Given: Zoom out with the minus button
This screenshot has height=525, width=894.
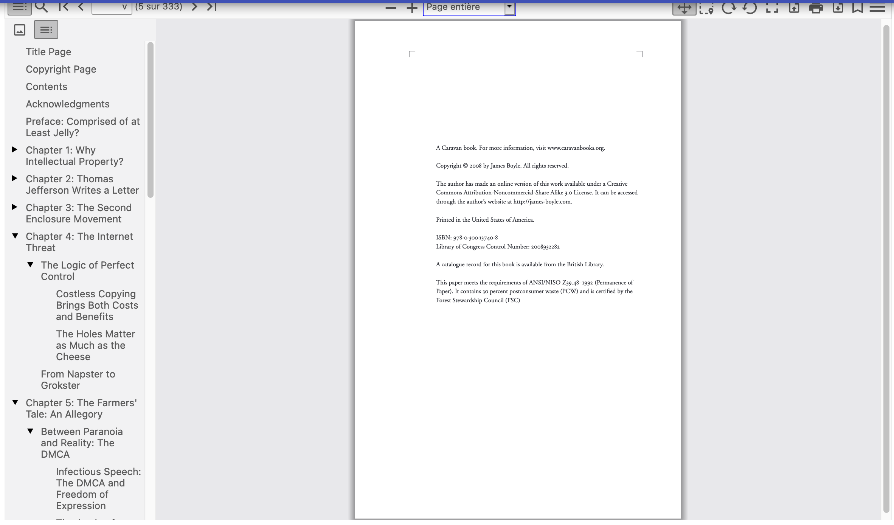Looking at the screenshot, I should click(390, 7).
